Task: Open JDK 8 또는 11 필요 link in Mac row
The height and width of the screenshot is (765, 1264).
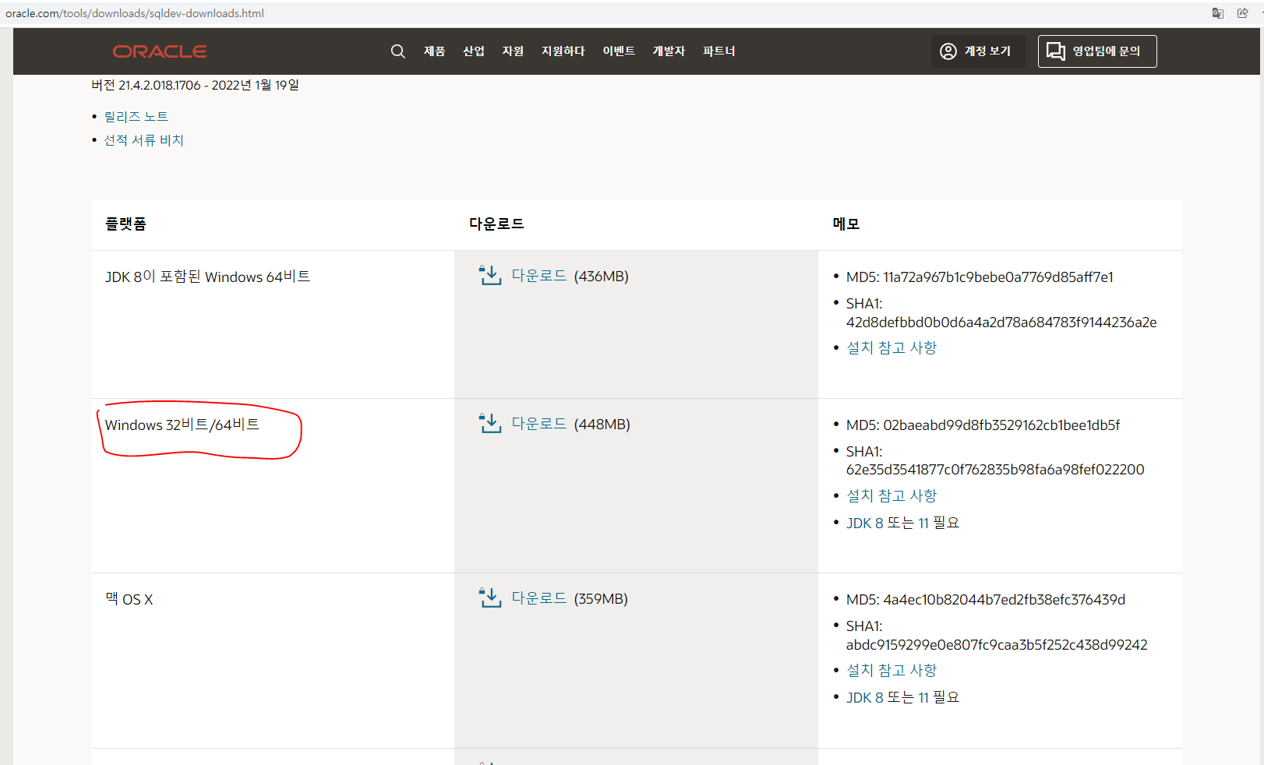Action: coord(903,697)
